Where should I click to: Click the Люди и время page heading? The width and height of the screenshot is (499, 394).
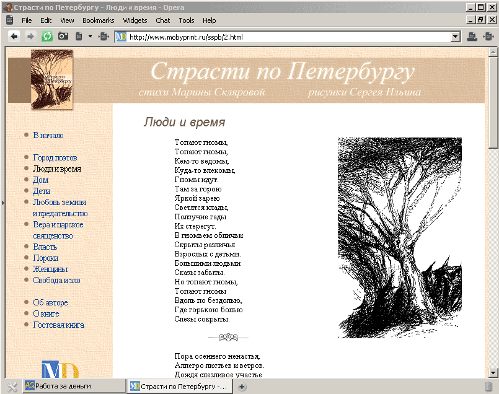click(184, 122)
